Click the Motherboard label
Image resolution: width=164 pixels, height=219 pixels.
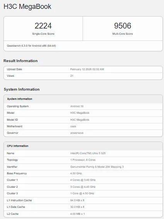pyautogui.click(x=15, y=126)
